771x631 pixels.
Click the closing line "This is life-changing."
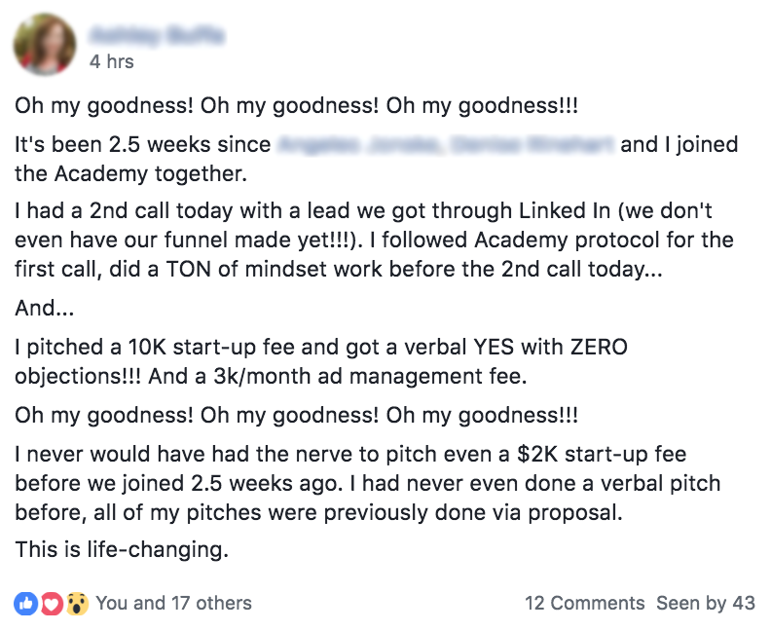tap(122, 549)
